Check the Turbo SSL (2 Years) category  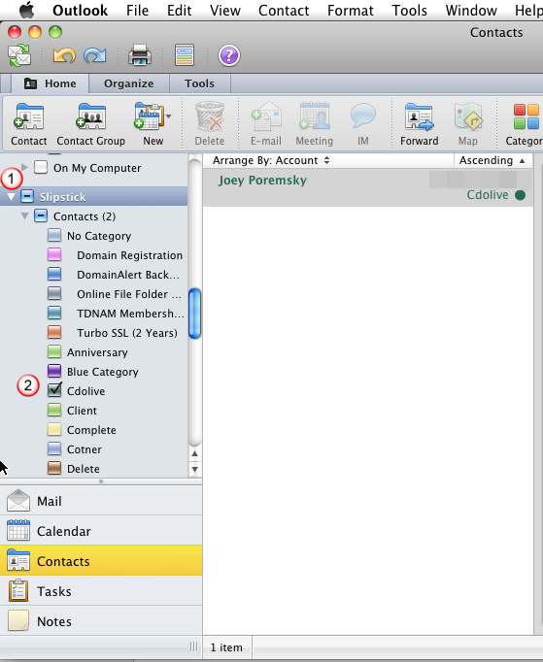(54, 332)
